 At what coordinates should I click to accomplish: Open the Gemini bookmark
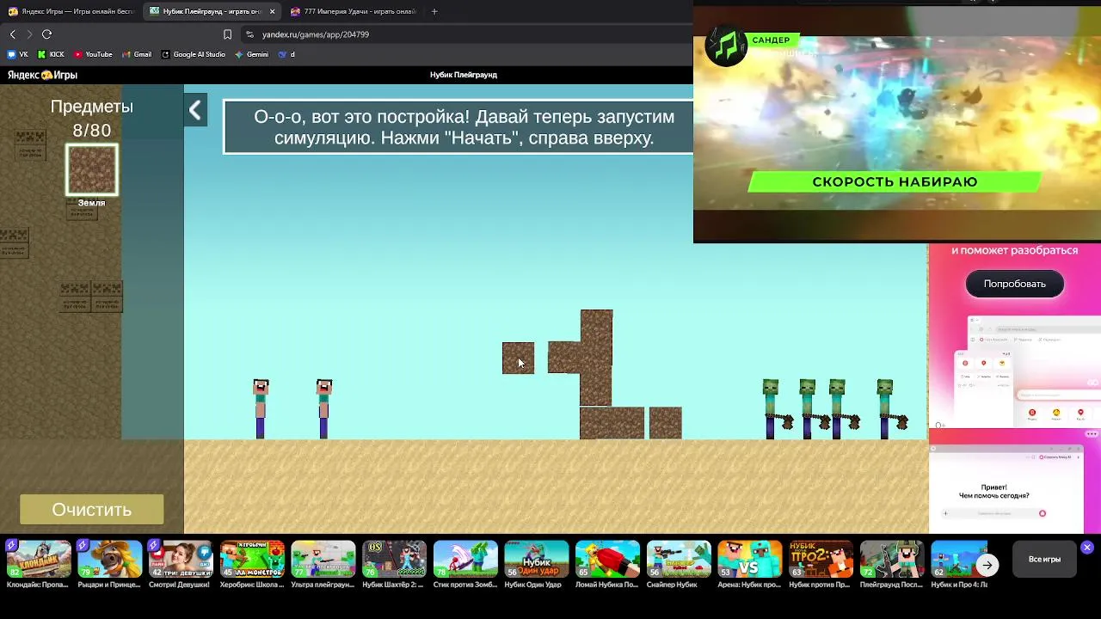(252, 54)
